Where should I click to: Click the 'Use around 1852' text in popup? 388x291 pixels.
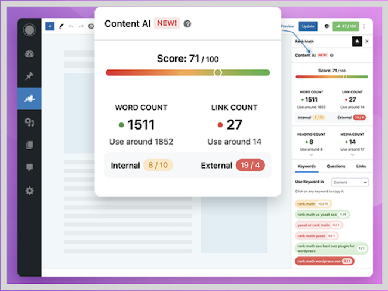coord(141,142)
